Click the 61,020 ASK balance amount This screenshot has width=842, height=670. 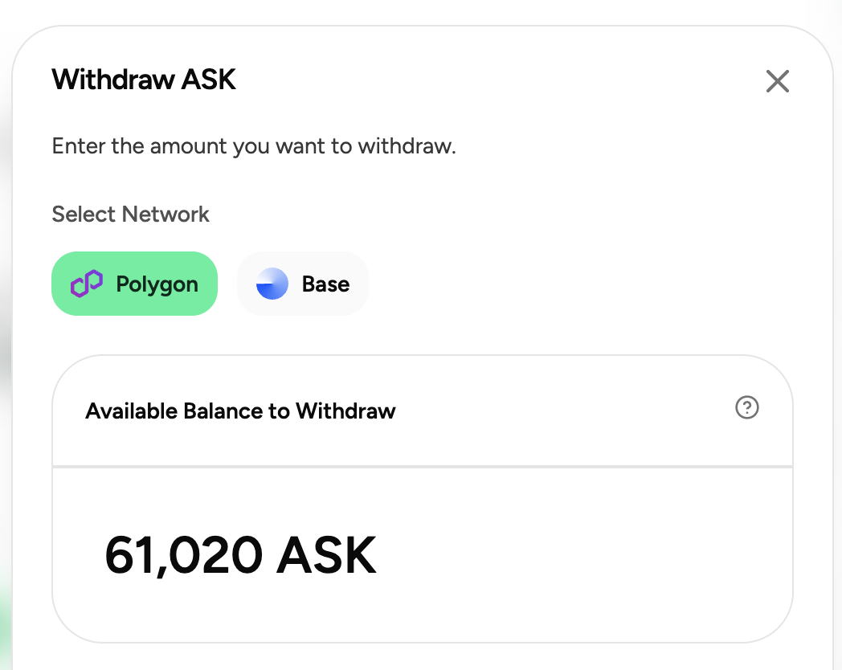240,556
